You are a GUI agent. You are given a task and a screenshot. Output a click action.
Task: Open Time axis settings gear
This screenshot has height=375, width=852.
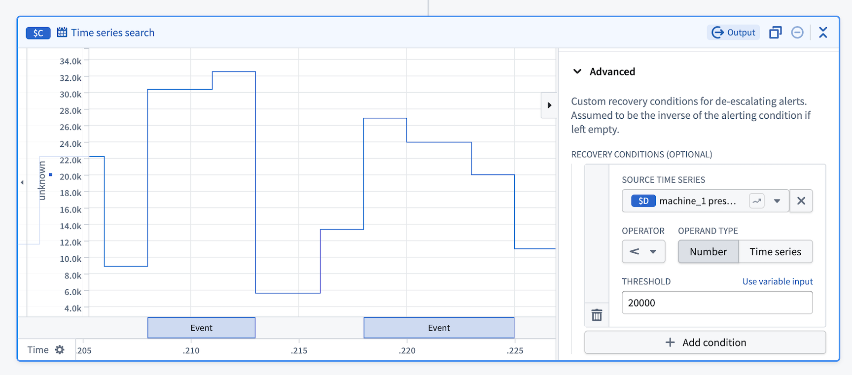click(60, 350)
